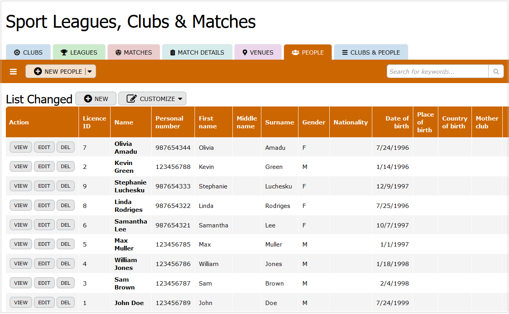View Olivia Amadu's record
The image size is (509, 314).
point(21,147)
